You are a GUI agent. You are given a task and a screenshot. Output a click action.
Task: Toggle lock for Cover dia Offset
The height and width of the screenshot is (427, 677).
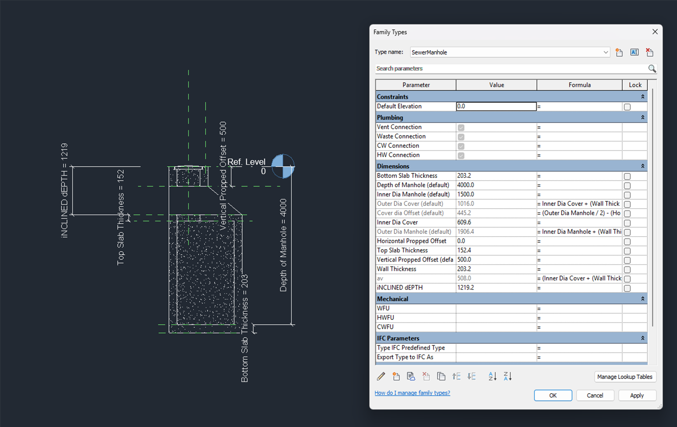pyautogui.click(x=627, y=213)
